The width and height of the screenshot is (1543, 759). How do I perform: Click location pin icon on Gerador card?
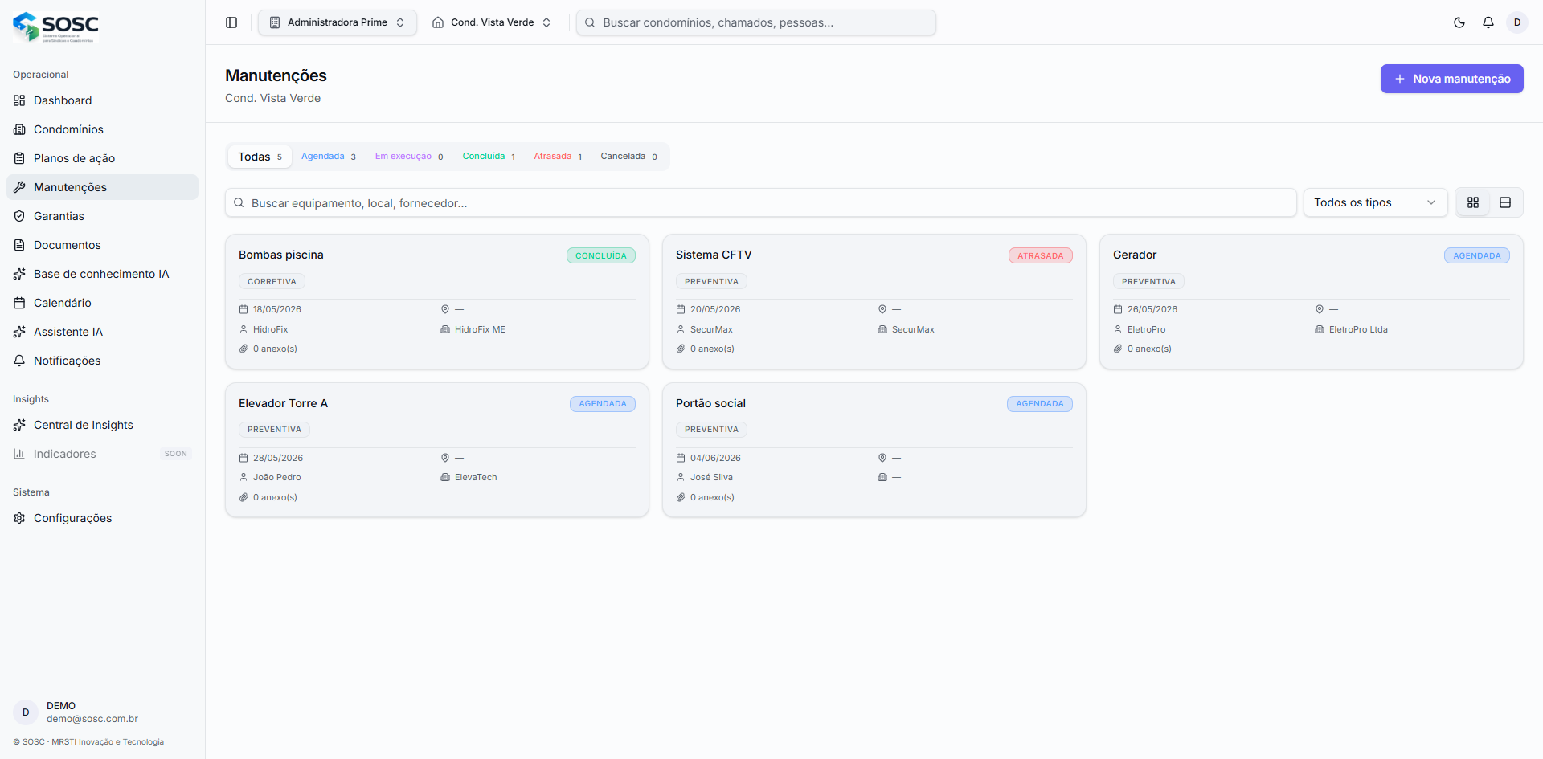(1320, 309)
